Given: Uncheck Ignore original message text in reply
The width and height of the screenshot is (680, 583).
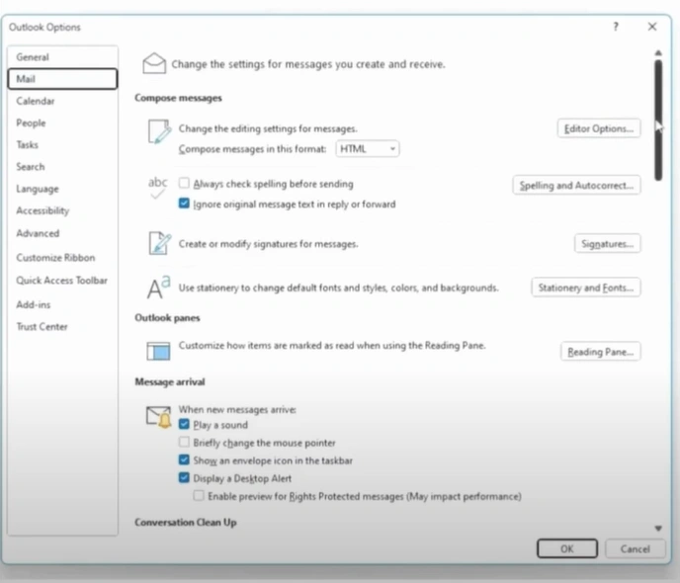Looking at the screenshot, I should 184,204.
